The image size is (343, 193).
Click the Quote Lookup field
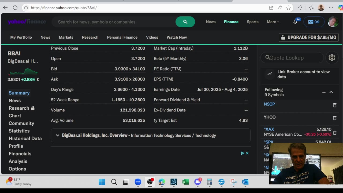click(292, 58)
